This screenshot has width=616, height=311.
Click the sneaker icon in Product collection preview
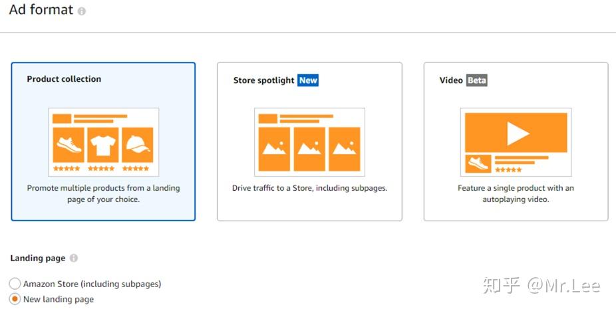pyautogui.click(x=68, y=145)
